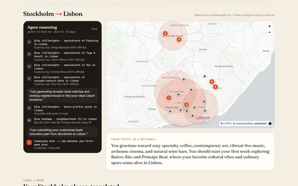The height and width of the screenshot is (186, 298).
Task: Click the 'Campolide' map label
Action: (141, 62)
